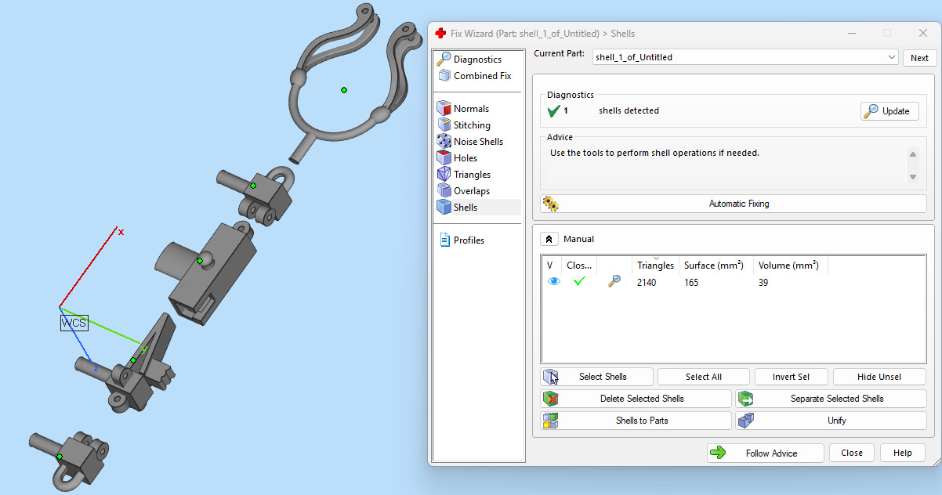Go to Stitching fix step
The height and width of the screenshot is (495, 942).
coord(472,125)
